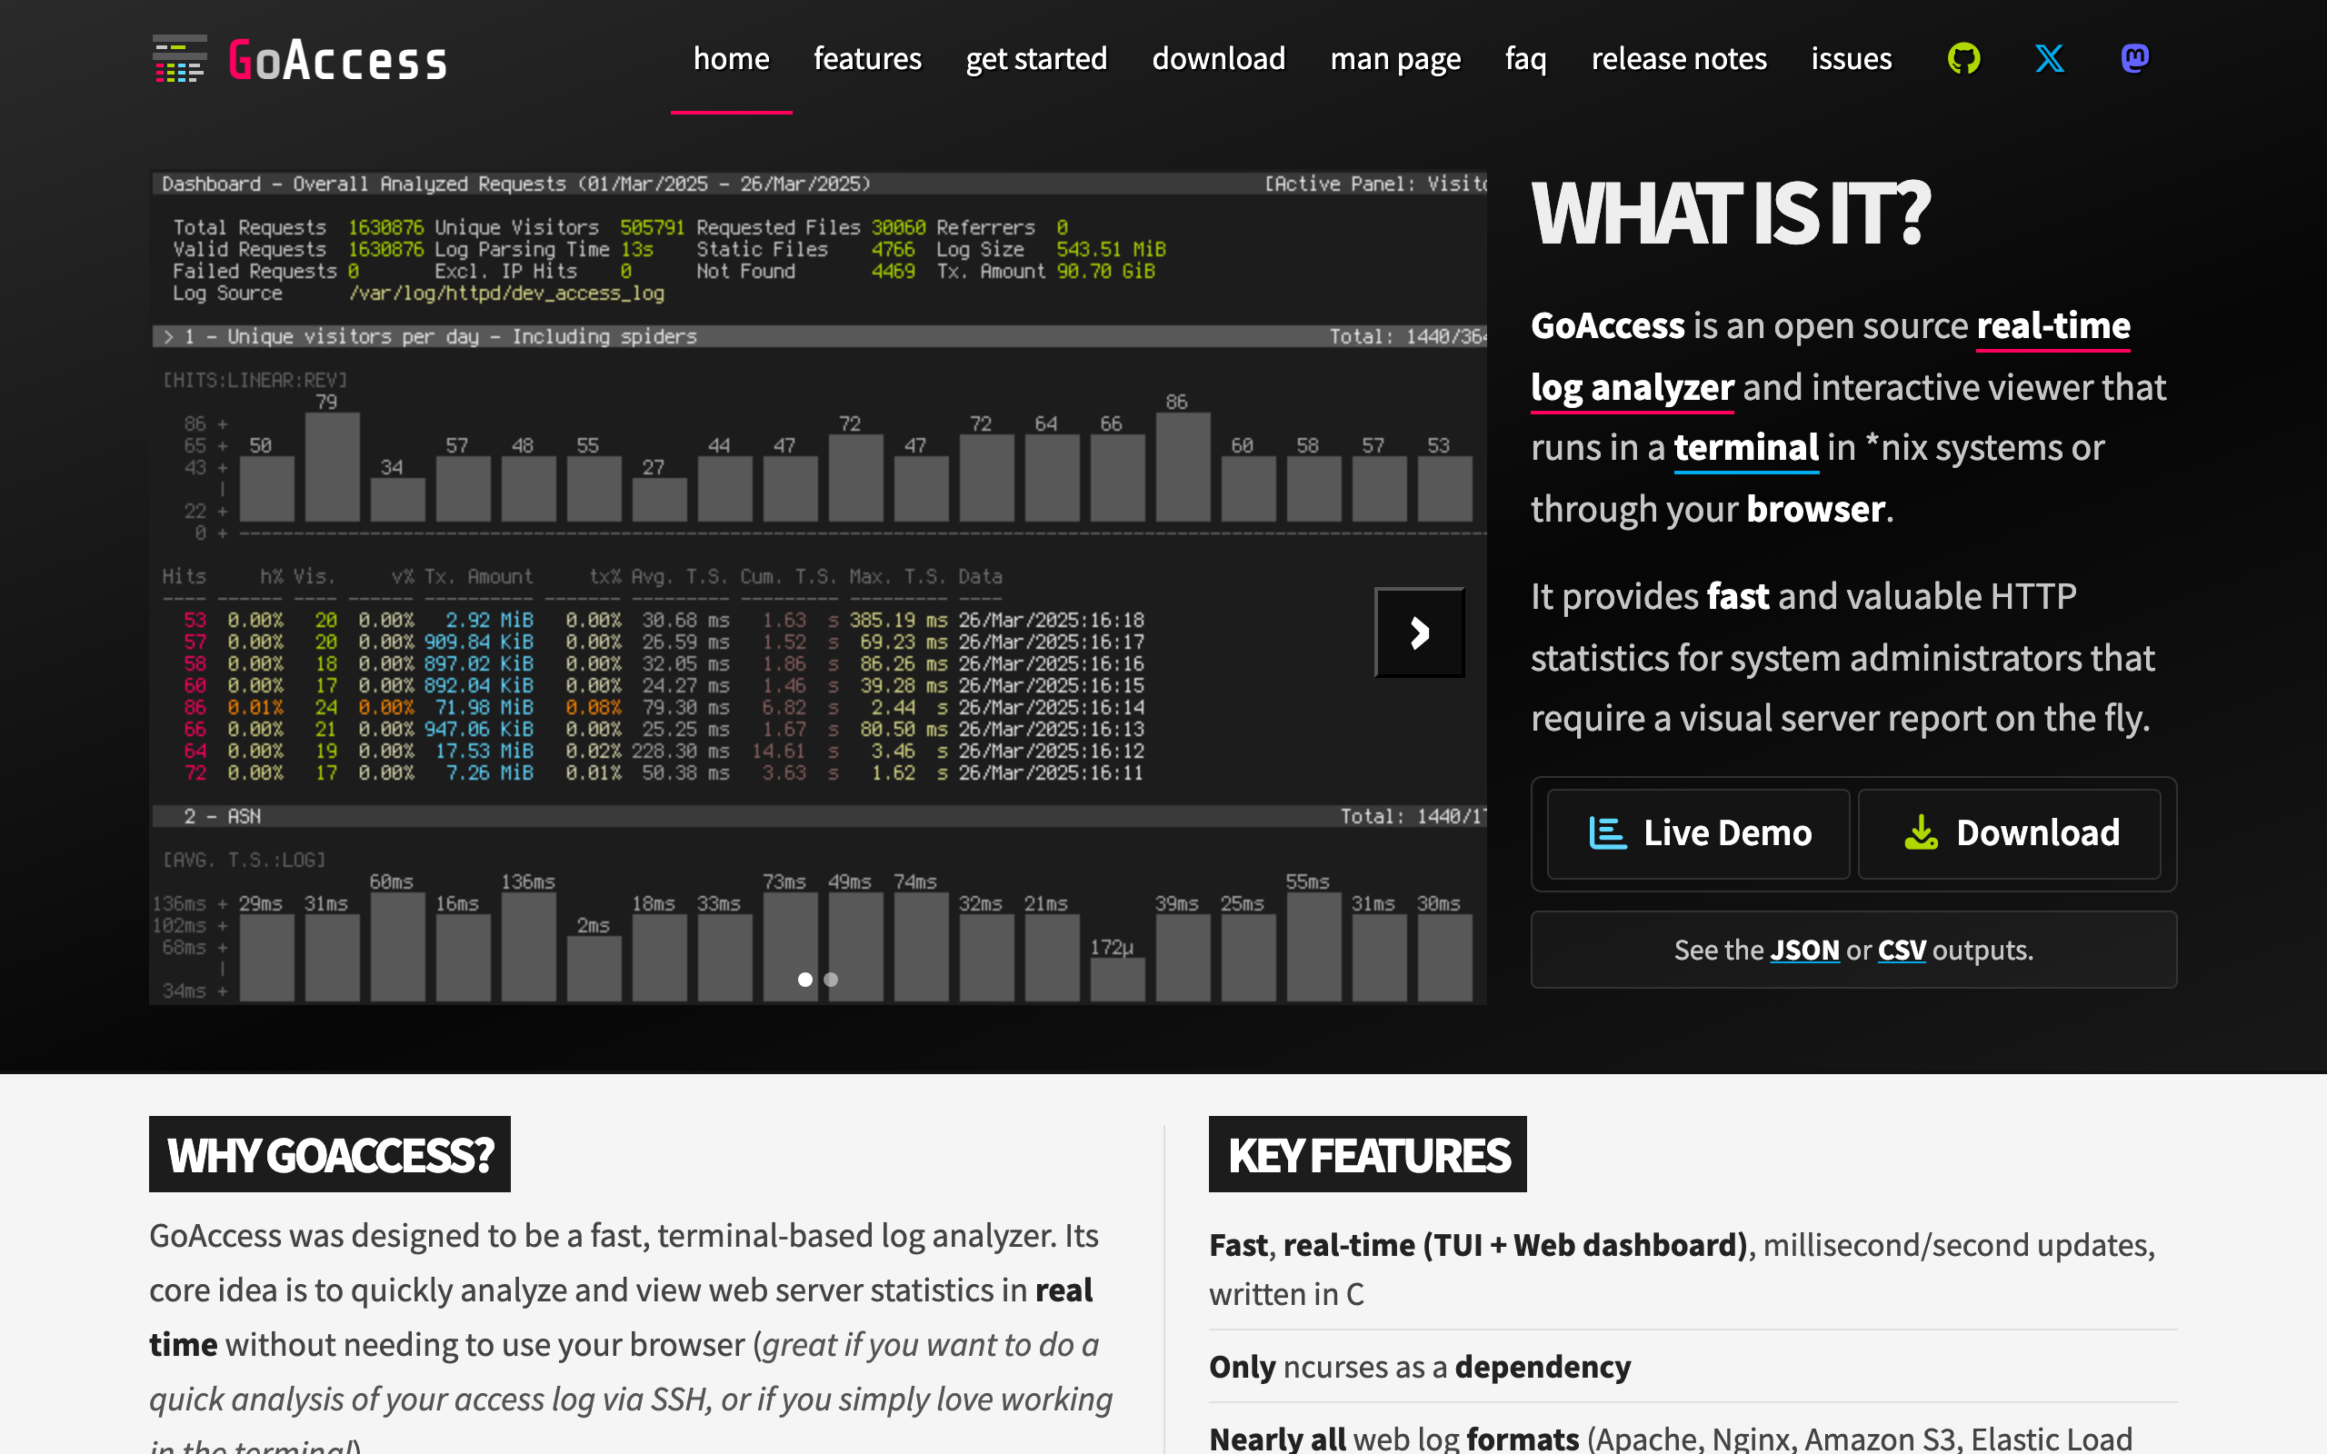Click the Live Demo button

1698,832
